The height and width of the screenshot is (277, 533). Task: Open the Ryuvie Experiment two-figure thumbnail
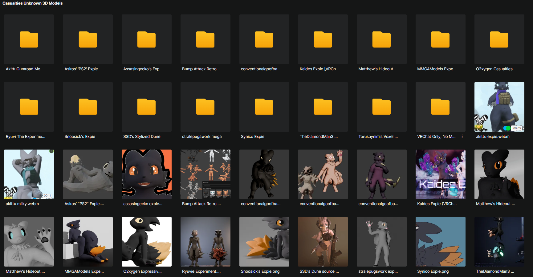205,242
